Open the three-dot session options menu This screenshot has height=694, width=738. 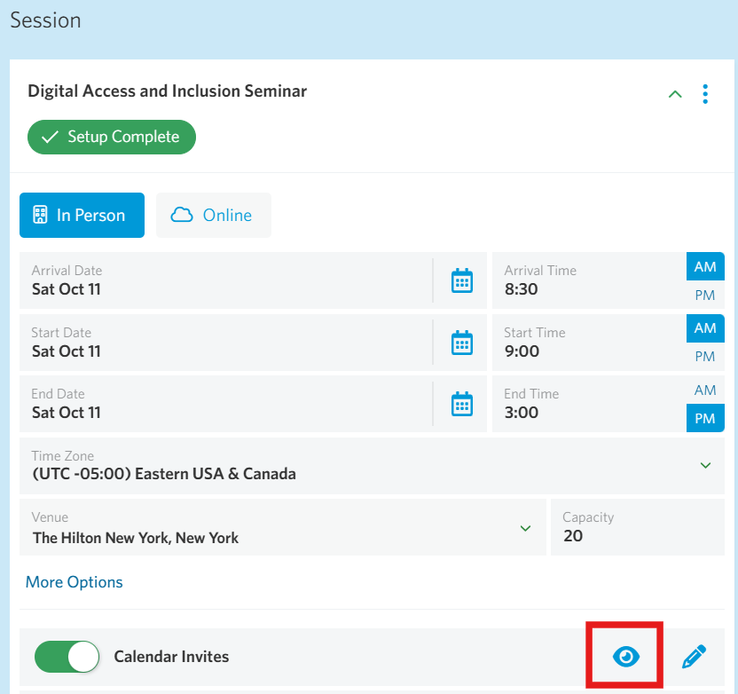(705, 94)
